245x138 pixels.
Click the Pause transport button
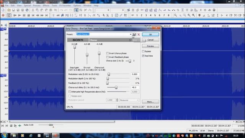click(24, 15)
